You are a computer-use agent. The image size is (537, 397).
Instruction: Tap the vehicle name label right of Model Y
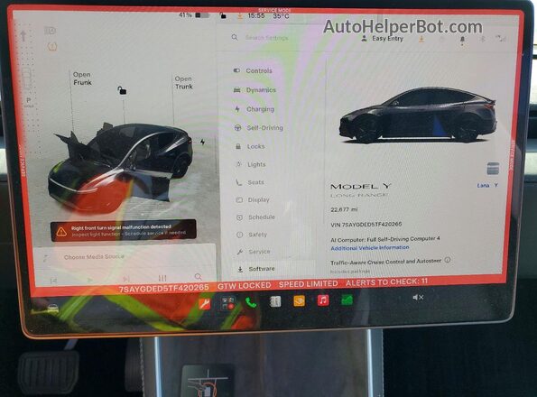(x=487, y=185)
